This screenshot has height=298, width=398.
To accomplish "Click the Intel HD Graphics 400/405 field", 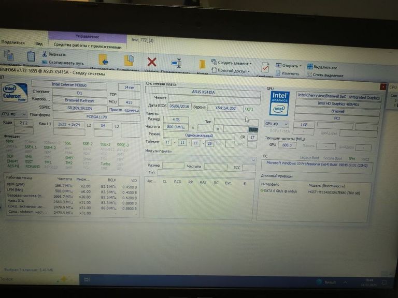I will point(338,103).
